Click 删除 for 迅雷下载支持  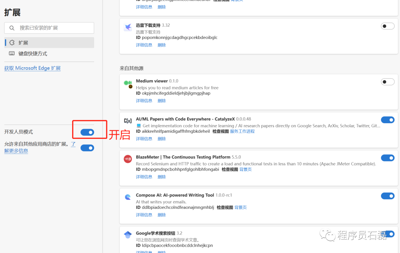[x=162, y=45]
